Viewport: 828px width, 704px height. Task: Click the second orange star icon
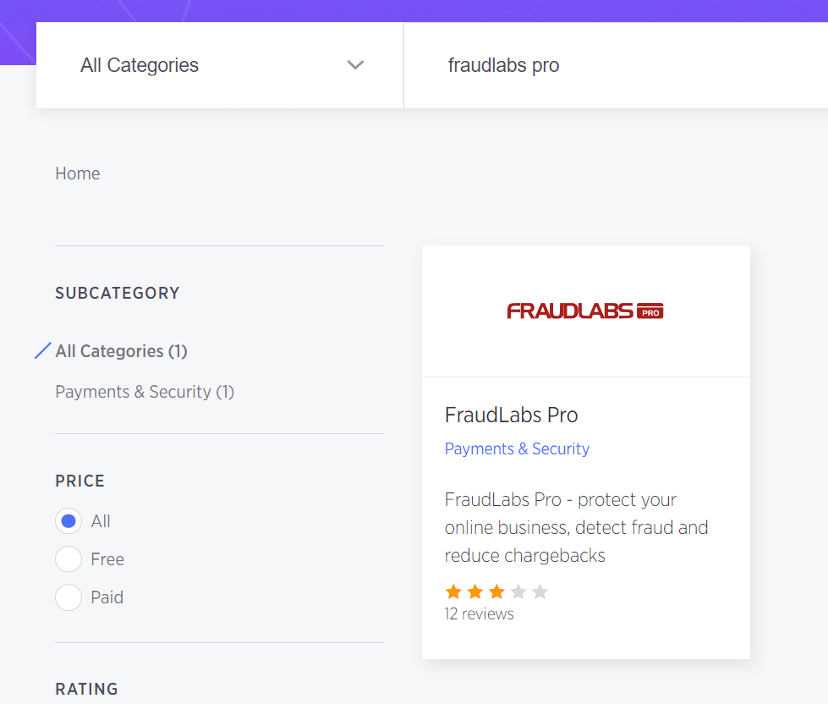point(474,592)
